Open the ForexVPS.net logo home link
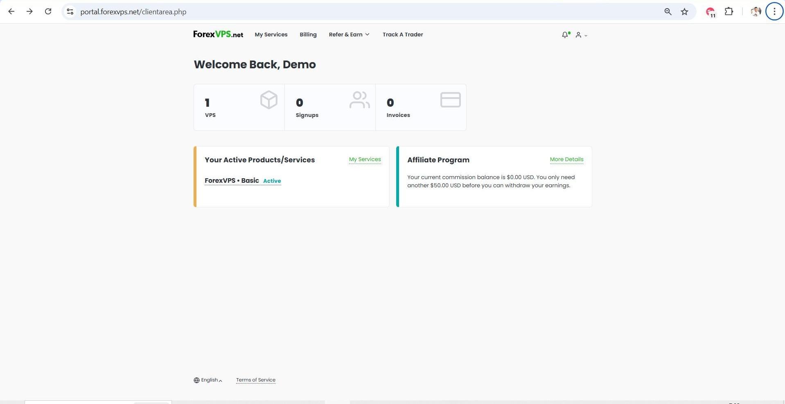 [218, 34]
